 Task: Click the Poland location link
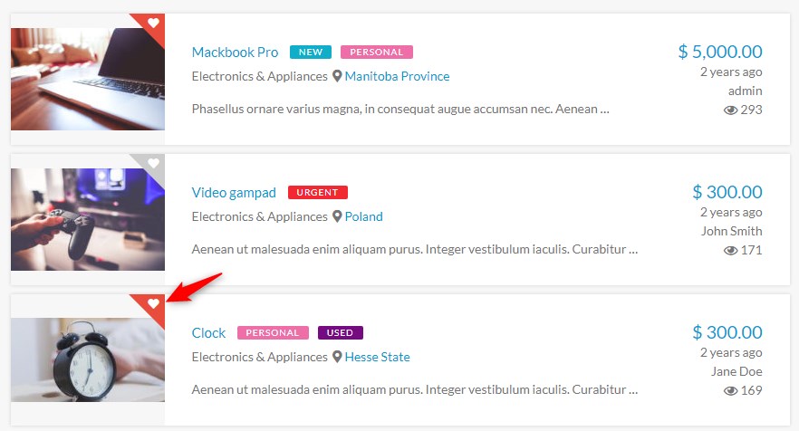pyautogui.click(x=363, y=216)
